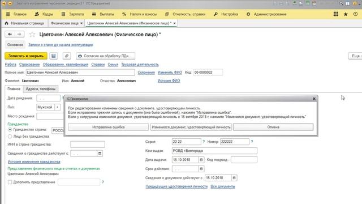Click the Номер field
This screenshot has height=204, width=362.
pyautogui.click(x=235, y=142)
